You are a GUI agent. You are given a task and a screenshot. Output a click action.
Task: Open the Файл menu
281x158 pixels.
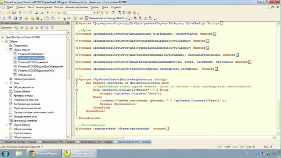[10, 7]
